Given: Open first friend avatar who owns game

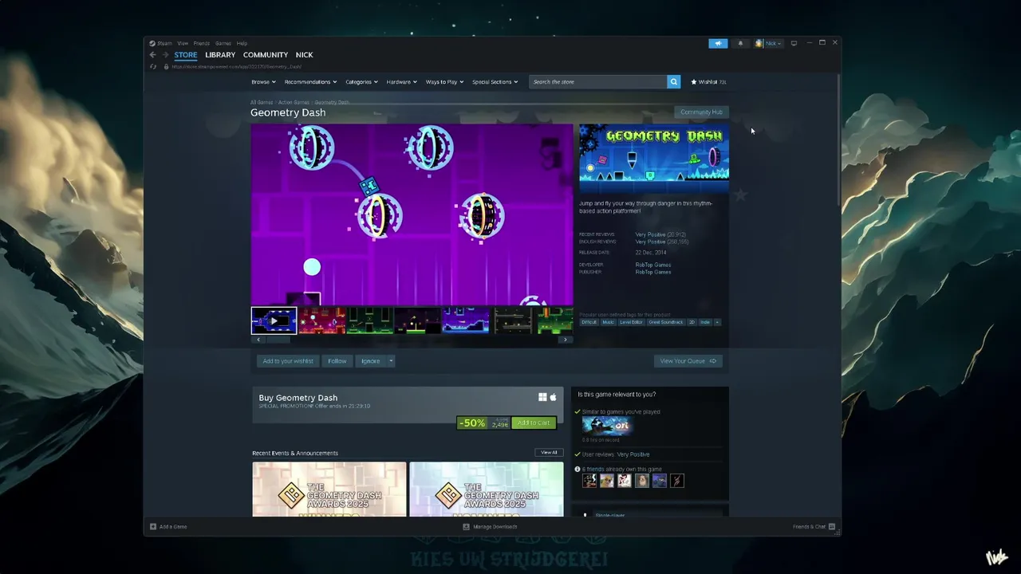Looking at the screenshot, I should (x=589, y=481).
